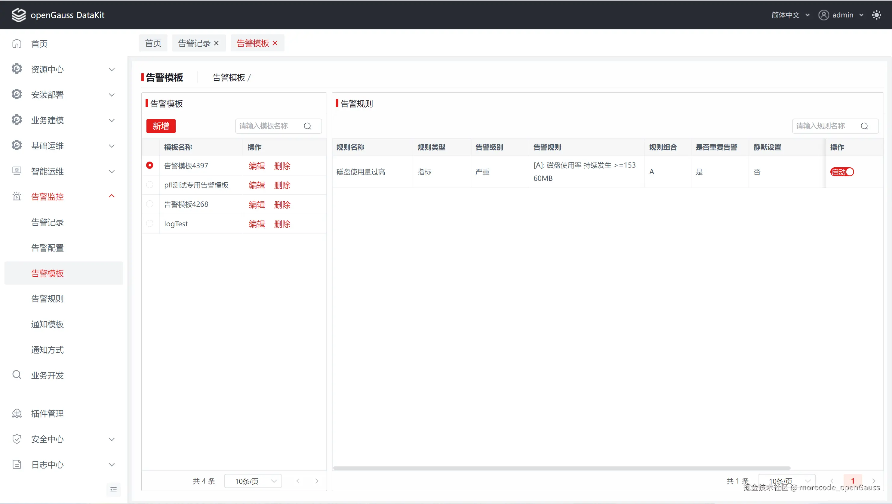This screenshot has width=892, height=504.
Task: Open 告警规则 in the sidebar menu
Action: [48, 298]
